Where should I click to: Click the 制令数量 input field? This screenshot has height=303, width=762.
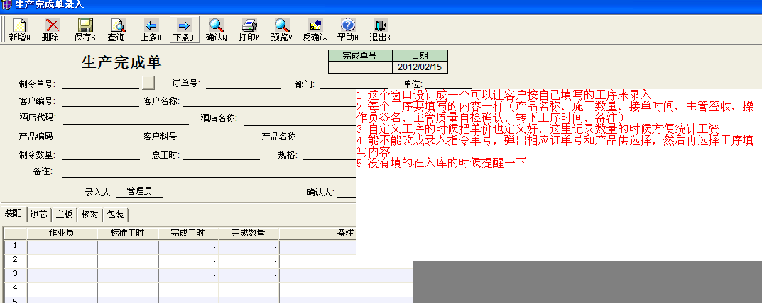click(101, 154)
